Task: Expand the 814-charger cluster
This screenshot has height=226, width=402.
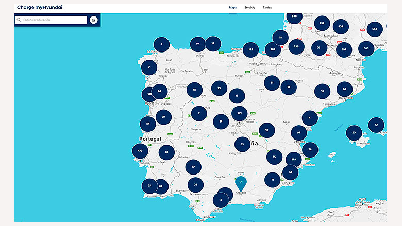Action: coord(322,23)
